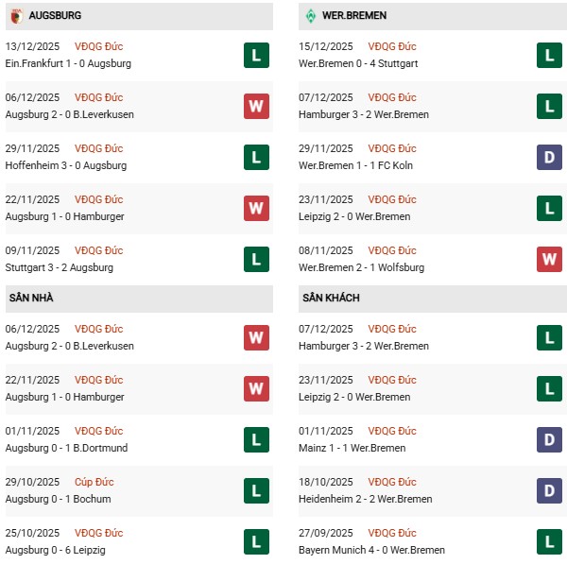Screen dimensions: 567x564
Task: Click the Augsburg club logo
Action: point(16,16)
